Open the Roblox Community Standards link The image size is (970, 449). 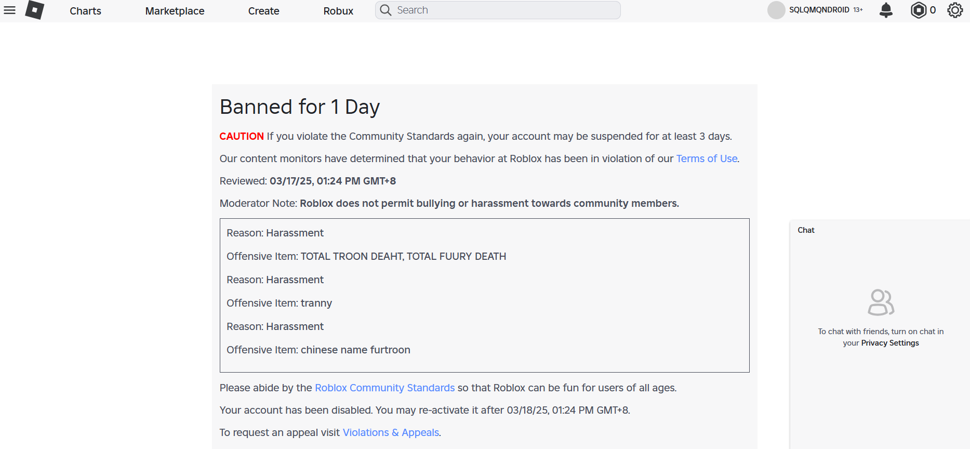(384, 388)
